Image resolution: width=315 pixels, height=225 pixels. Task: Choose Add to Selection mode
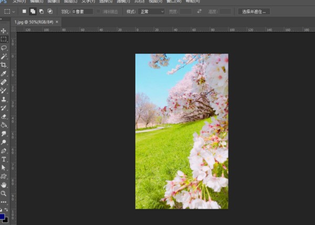point(33,12)
